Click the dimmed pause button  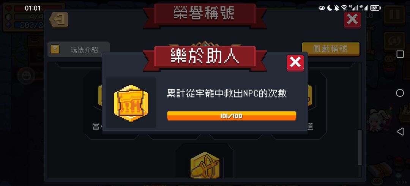click(x=394, y=15)
